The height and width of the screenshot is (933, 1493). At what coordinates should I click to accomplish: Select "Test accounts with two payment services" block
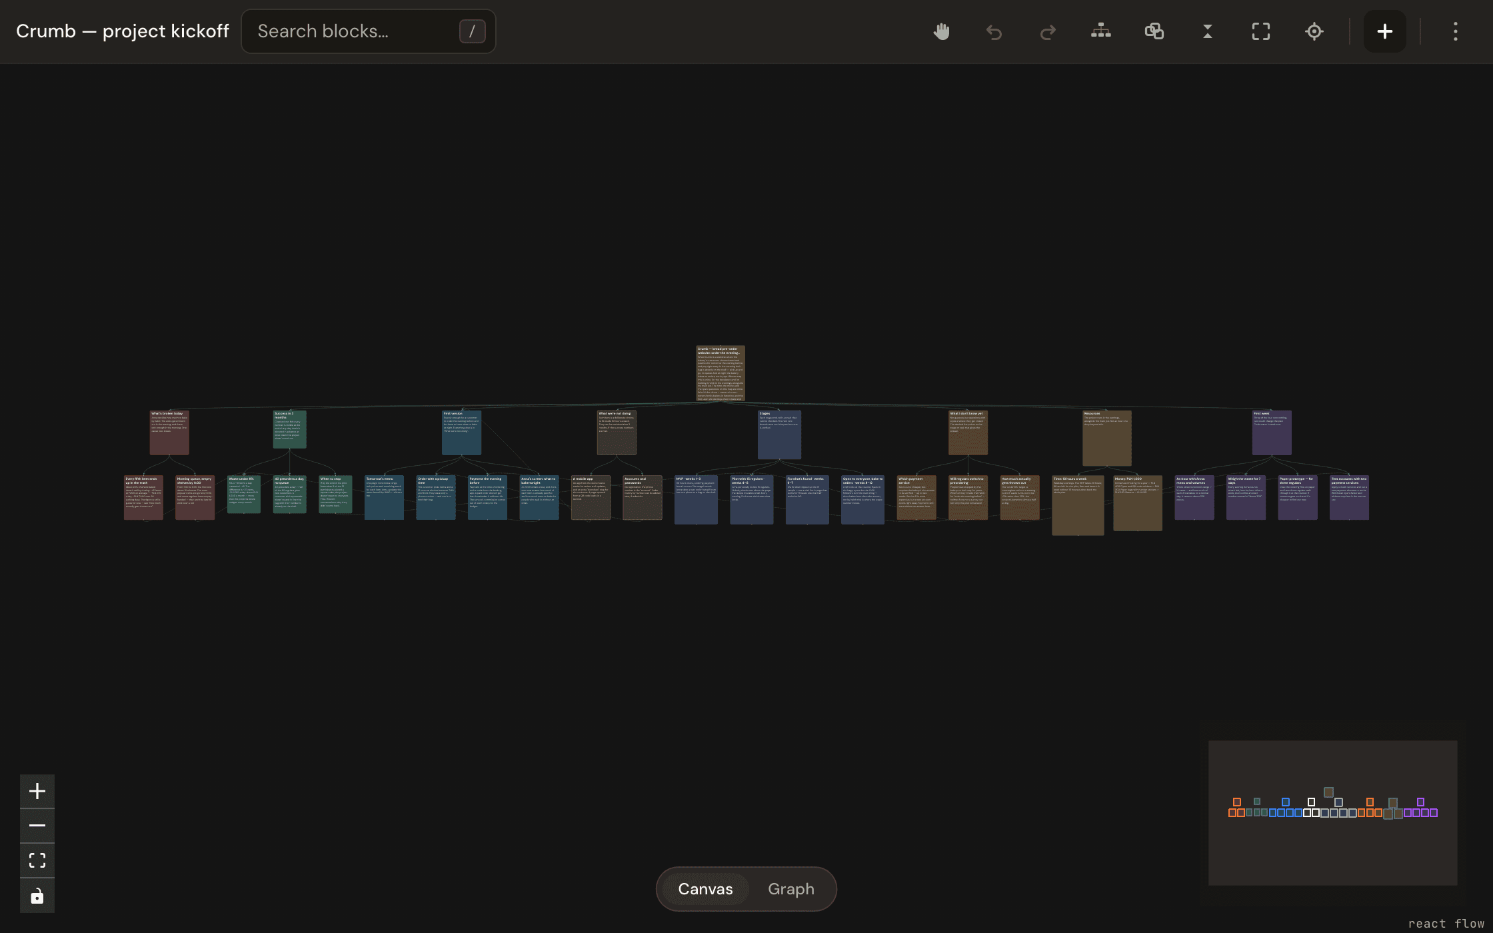pyautogui.click(x=1349, y=497)
